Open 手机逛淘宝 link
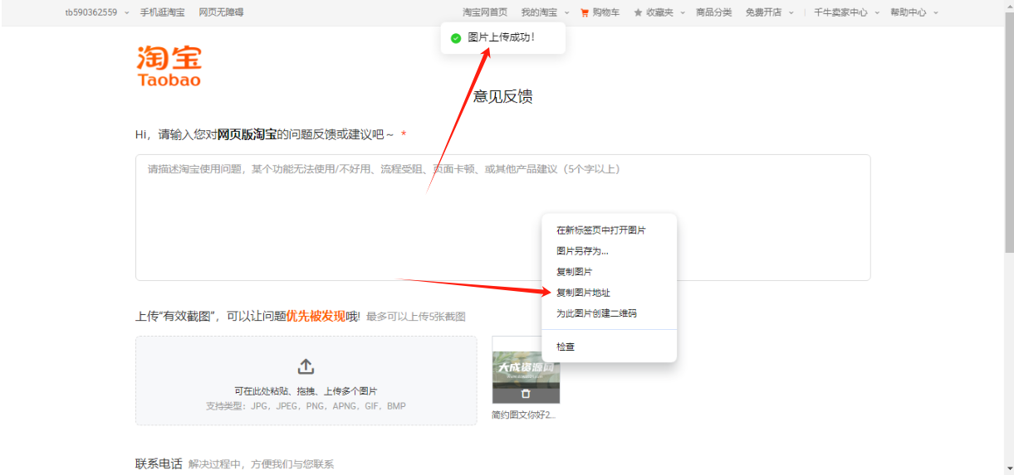This screenshot has height=475, width=1014. click(x=163, y=12)
